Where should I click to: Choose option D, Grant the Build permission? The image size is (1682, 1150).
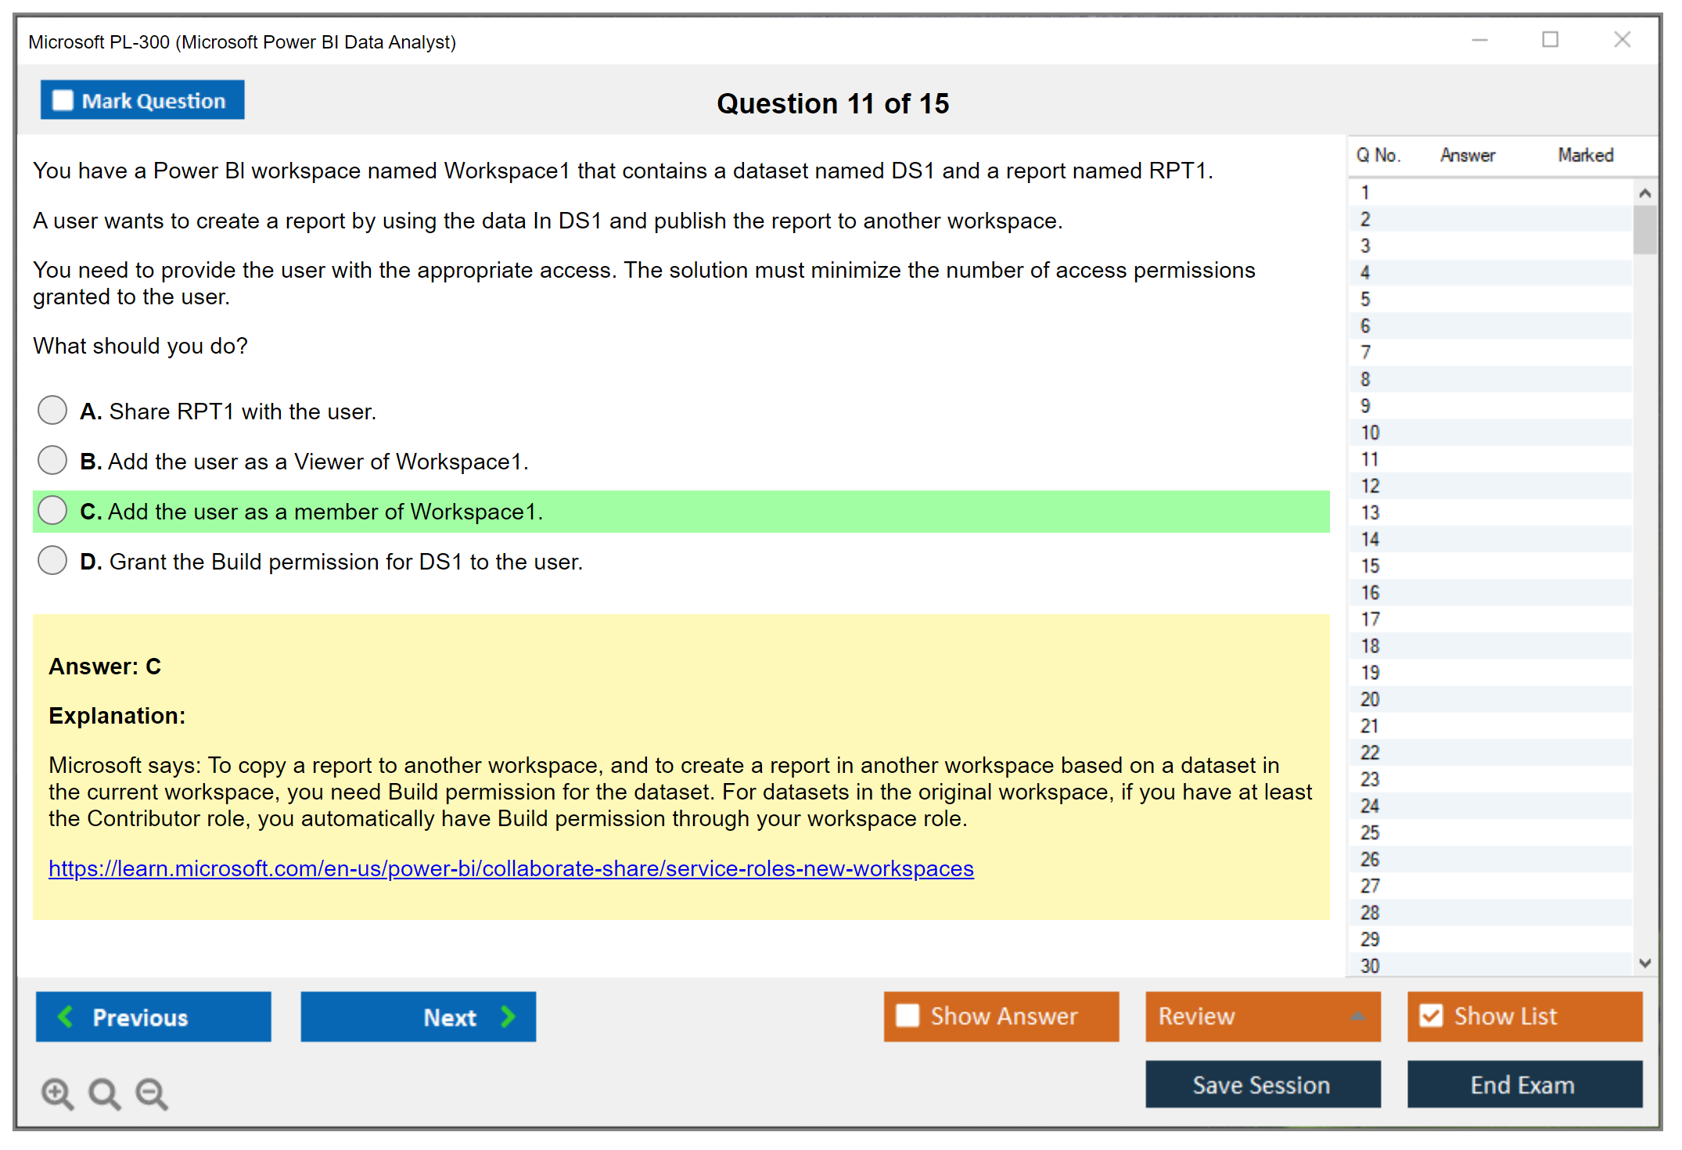[52, 560]
